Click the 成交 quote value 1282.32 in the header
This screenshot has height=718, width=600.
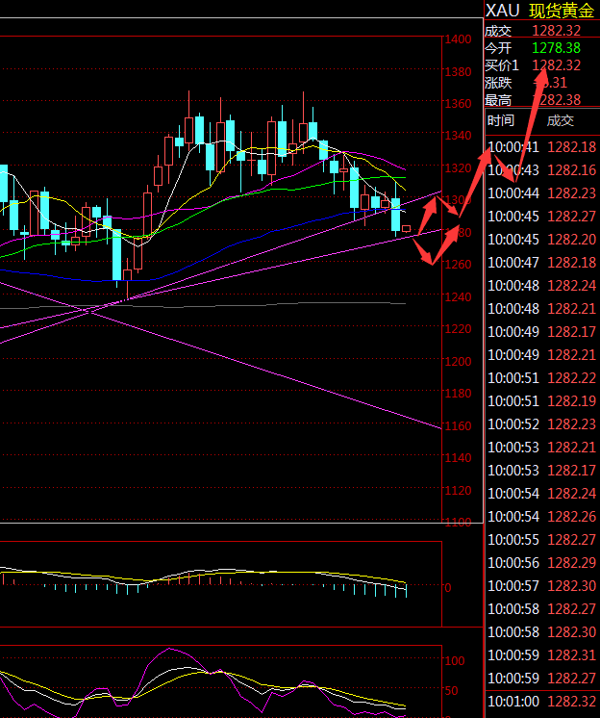coord(556,31)
